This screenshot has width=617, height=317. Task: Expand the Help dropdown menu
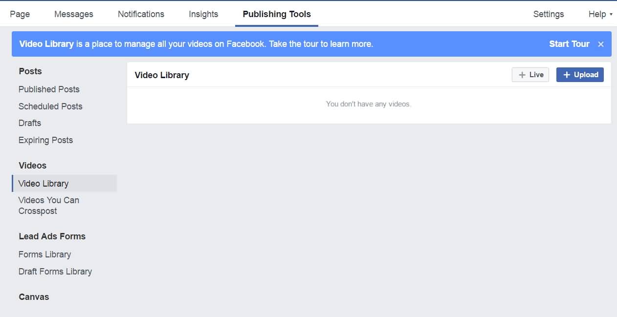click(x=600, y=14)
